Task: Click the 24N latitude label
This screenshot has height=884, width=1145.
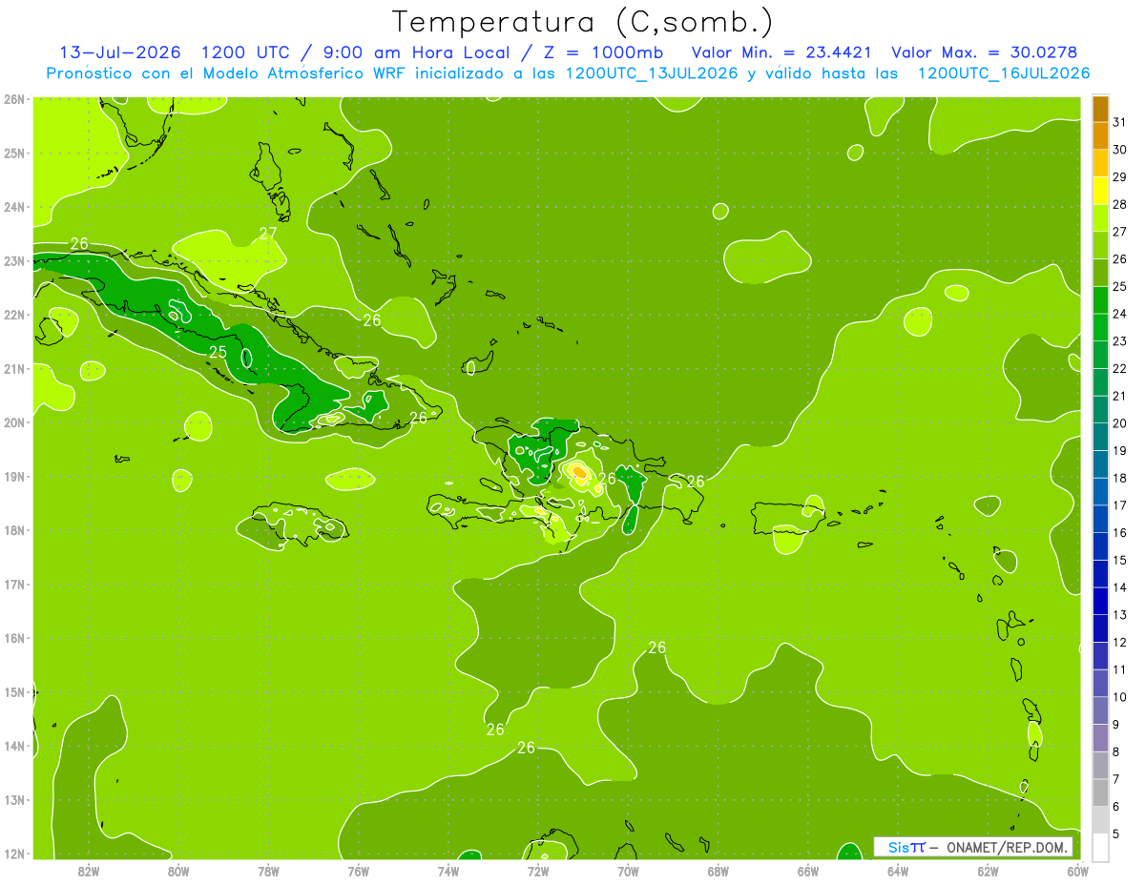Action: pos(14,206)
